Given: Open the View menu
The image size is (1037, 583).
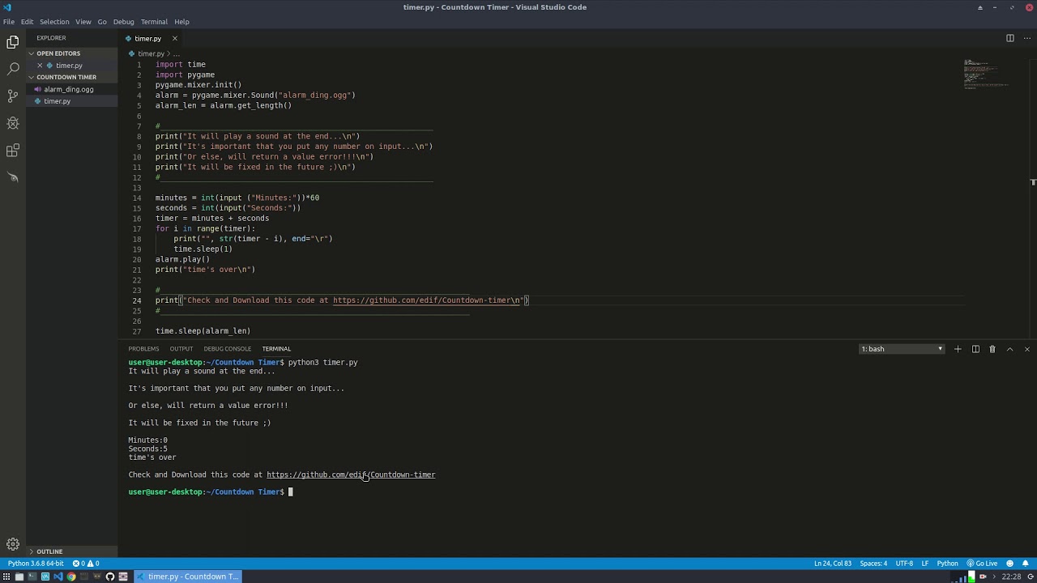Looking at the screenshot, I should point(83,22).
